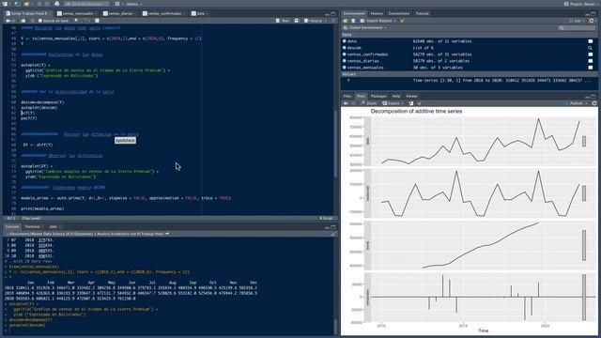Click the go back arrow in editor toolbar
The height and width of the screenshot is (338, 601).
[8, 21]
